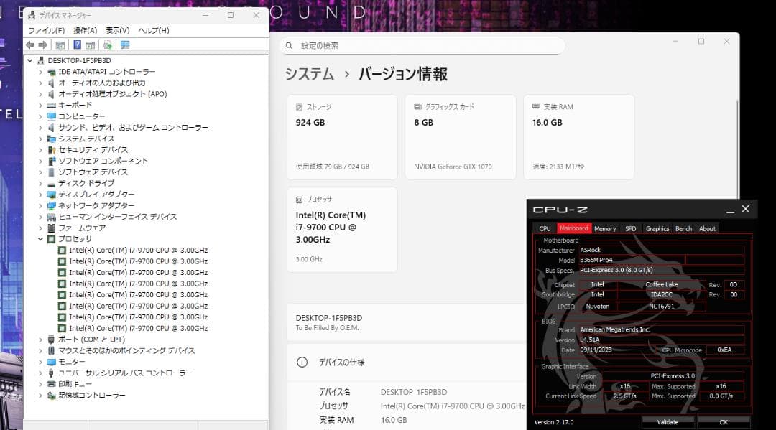
Task: Click the BIOS date 09/14/2023 value
Action: (618, 350)
